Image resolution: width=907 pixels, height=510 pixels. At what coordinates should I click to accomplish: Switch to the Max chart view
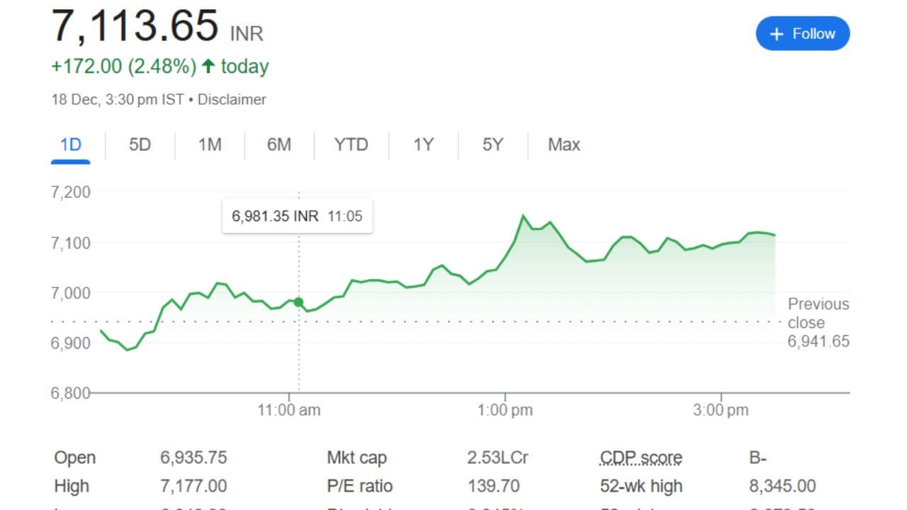pos(563,144)
